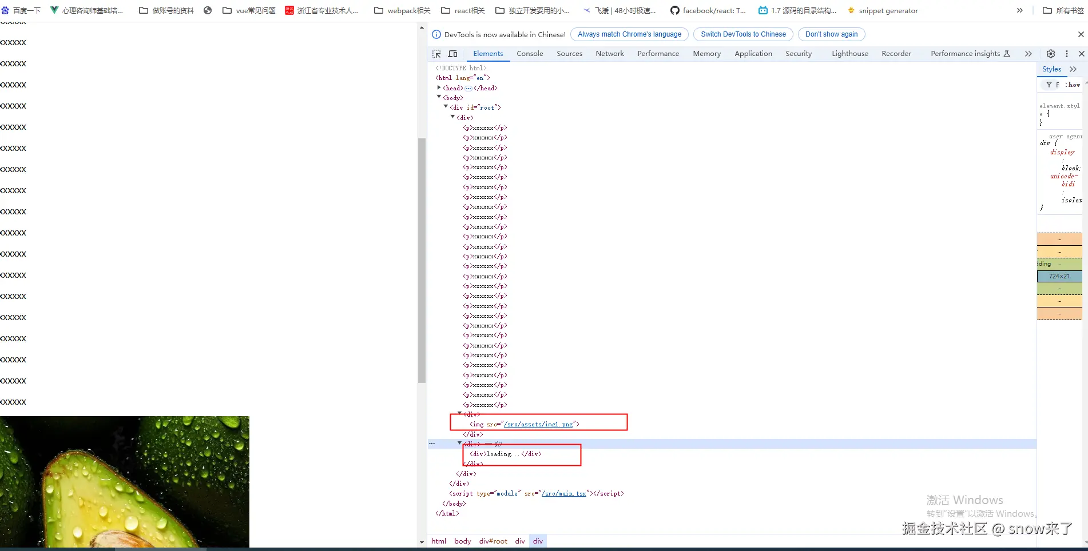The height and width of the screenshot is (551, 1088).
Task: Collapse the div containing the img
Action: pyautogui.click(x=459, y=413)
